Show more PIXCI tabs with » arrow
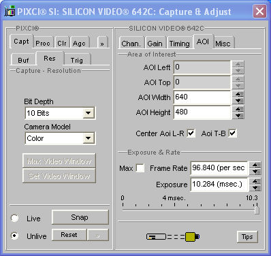Screen dimensions: 271x256 102,43
